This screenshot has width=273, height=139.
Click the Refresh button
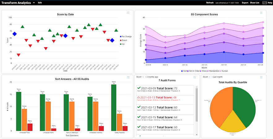pos(210,3)
